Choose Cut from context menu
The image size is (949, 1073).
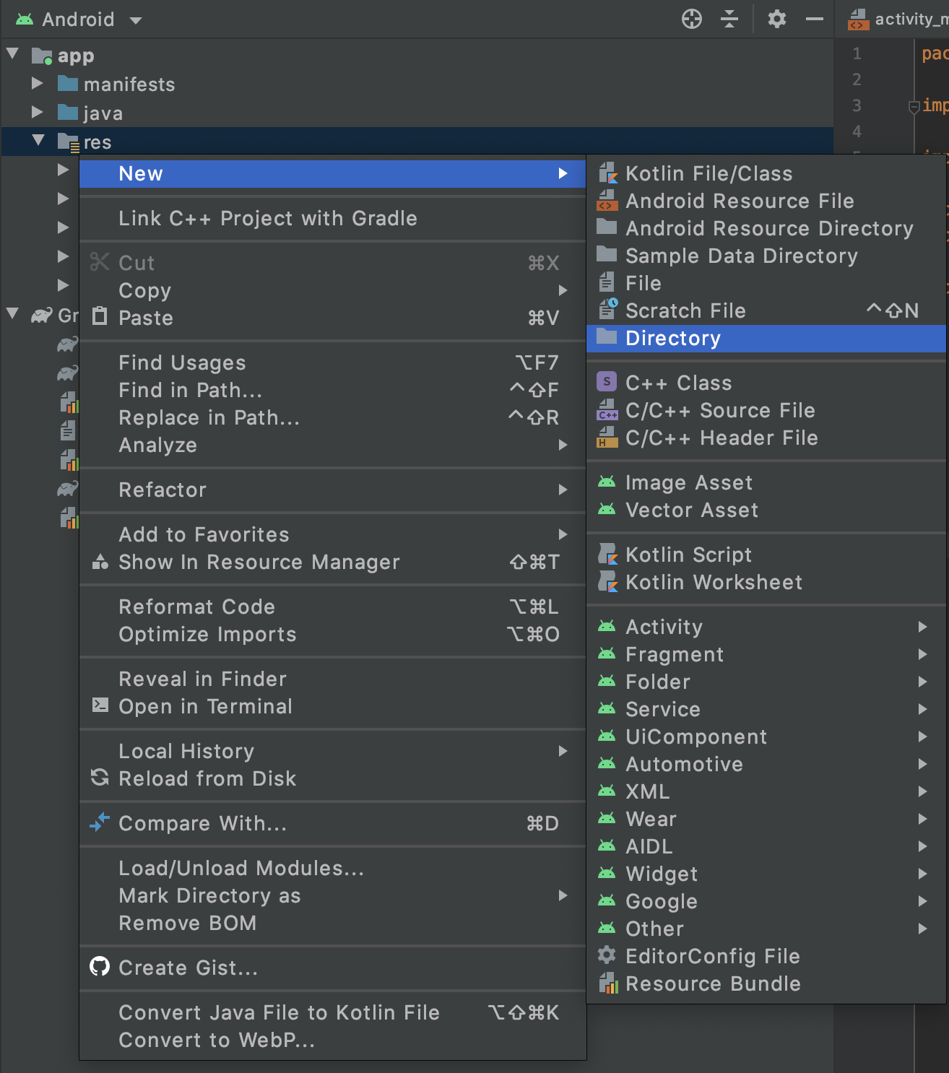[x=332, y=264]
